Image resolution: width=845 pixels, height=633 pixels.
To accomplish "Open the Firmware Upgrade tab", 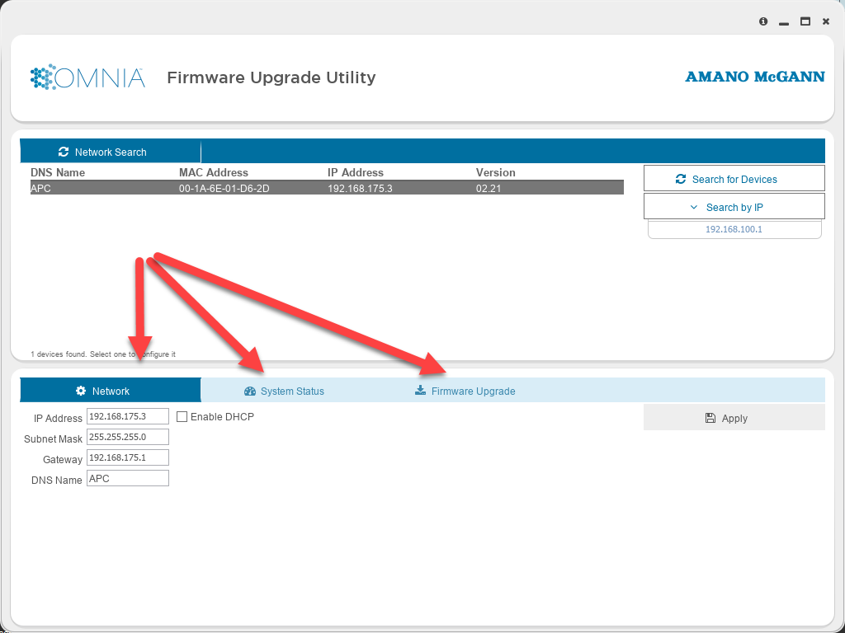I will [x=465, y=391].
